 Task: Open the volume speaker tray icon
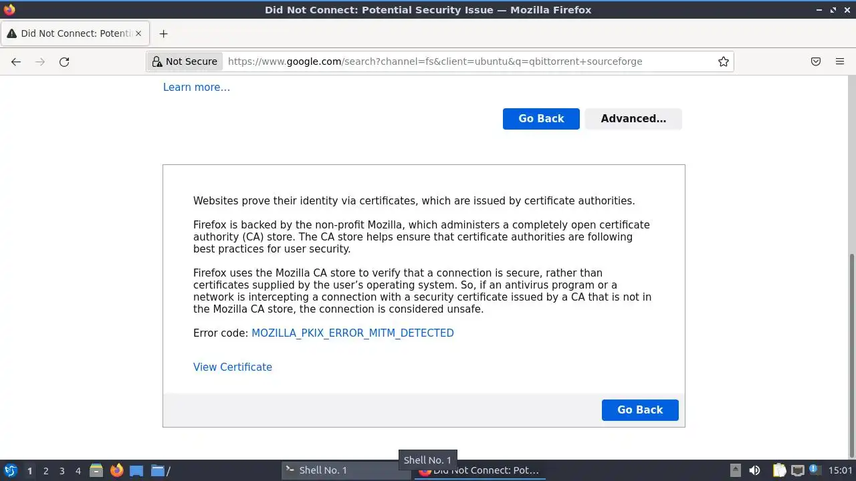pos(754,470)
